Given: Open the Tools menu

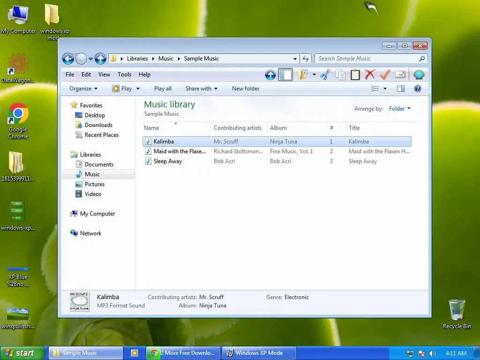Looking at the screenshot, I should point(124,75).
